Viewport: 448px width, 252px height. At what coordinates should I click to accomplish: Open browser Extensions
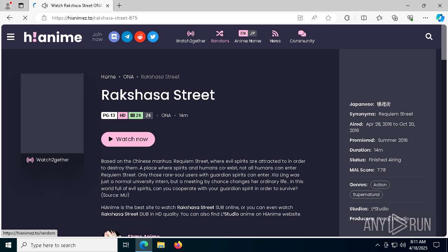347,18
